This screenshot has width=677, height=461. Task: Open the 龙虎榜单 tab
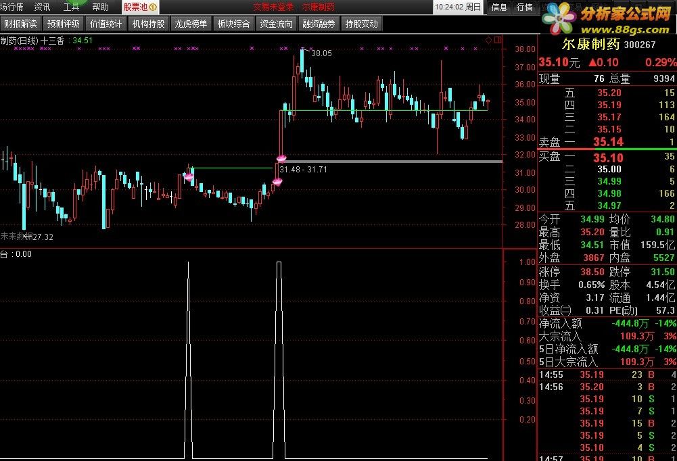(191, 24)
